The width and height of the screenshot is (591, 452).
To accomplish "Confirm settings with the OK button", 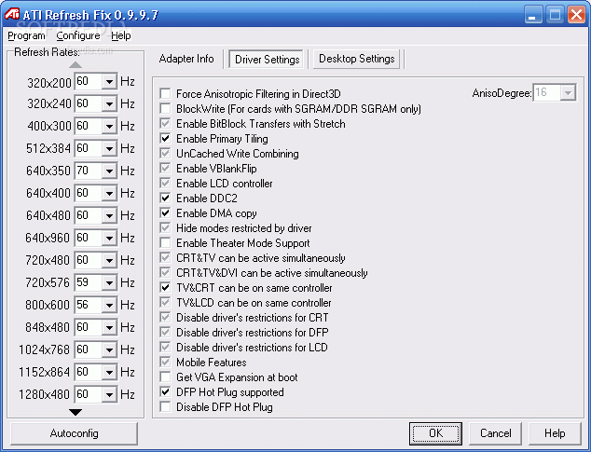I will click(x=435, y=433).
